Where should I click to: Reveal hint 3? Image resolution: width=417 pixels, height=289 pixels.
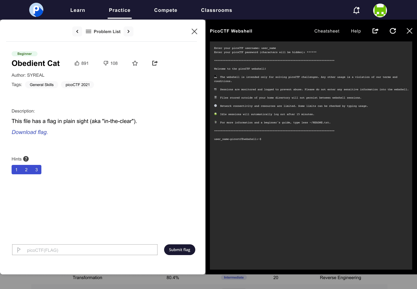tap(36, 170)
